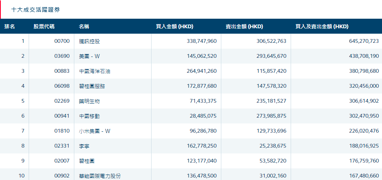Viewport: 382px width, 180px height.
Task: Click total turnover 167,480,660
Action: 364,175
